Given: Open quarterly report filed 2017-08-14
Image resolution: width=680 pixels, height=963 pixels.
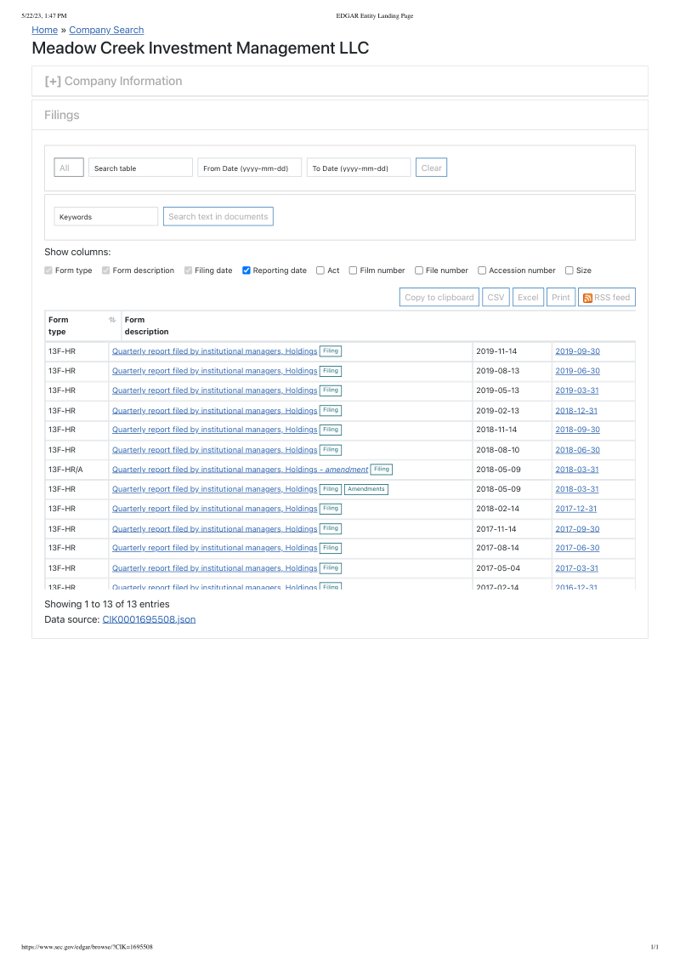Looking at the screenshot, I should tap(215, 548).
